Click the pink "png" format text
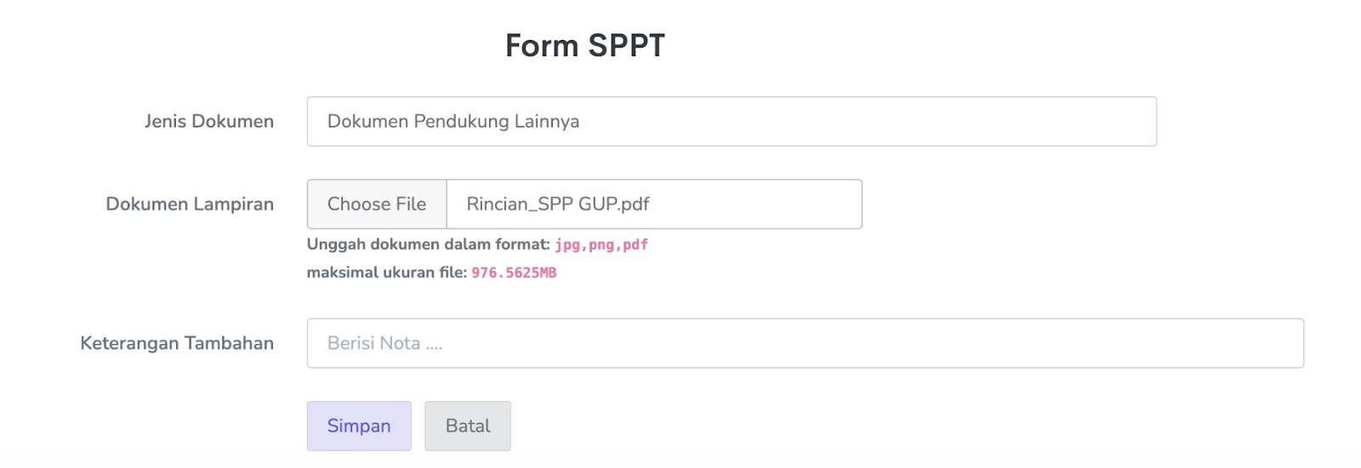Image resolution: width=1361 pixels, height=468 pixels. pos(601,245)
